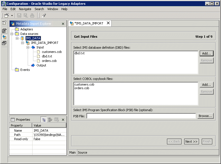This screenshot has width=221, height=164.
Task: Click the Input arrow icon
Action: (33, 47)
